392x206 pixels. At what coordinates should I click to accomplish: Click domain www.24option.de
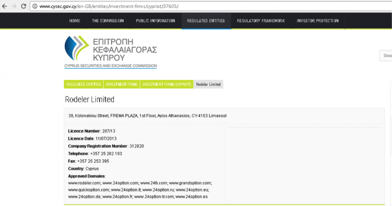[x=84, y=196]
